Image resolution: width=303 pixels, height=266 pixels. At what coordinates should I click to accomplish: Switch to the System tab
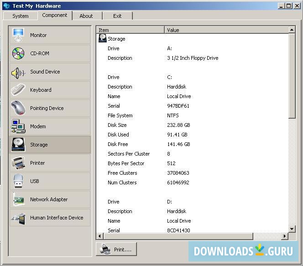click(x=20, y=16)
